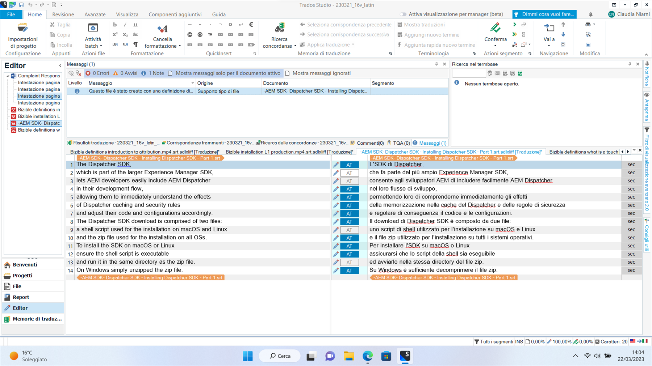Expand the Attività batch dropdown
The width and height of the screenshot is (652, 366).
click(x=101, y=46)
